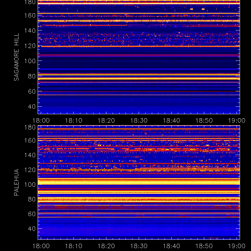Click 19:00 under the Sagamore Hill plot
This screenshot has width=251, height=251.
click(237, 120)
